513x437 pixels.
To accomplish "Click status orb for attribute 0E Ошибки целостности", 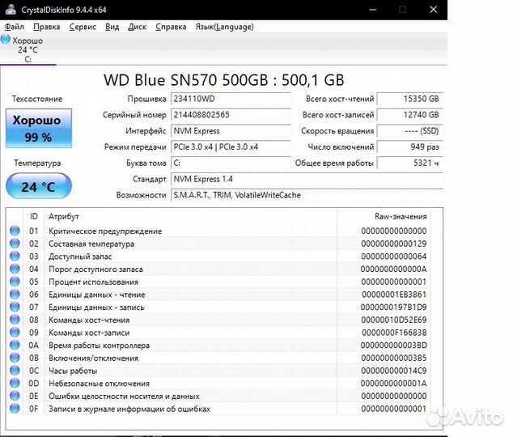I will (x=15, y=396).
